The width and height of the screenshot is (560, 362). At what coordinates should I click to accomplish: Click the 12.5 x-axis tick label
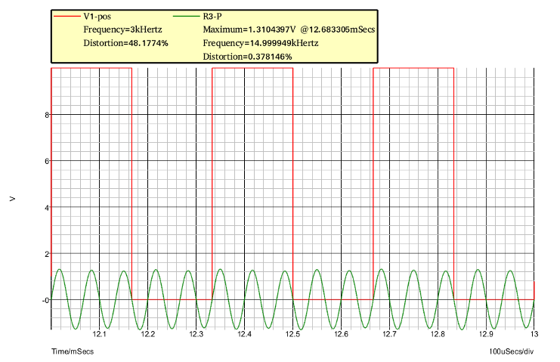(292, 334)
